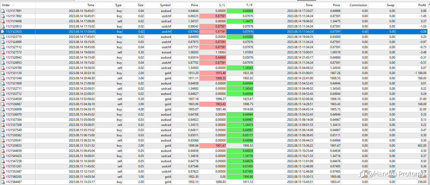Viewport: 430px width, 185px height.
Task: Click the order icon beside 1121564467
Action: (x=3, y=182)
